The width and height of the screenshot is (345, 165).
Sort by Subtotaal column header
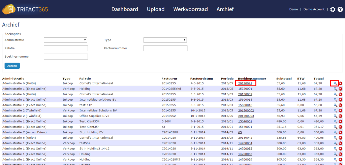tap(284, 78)
